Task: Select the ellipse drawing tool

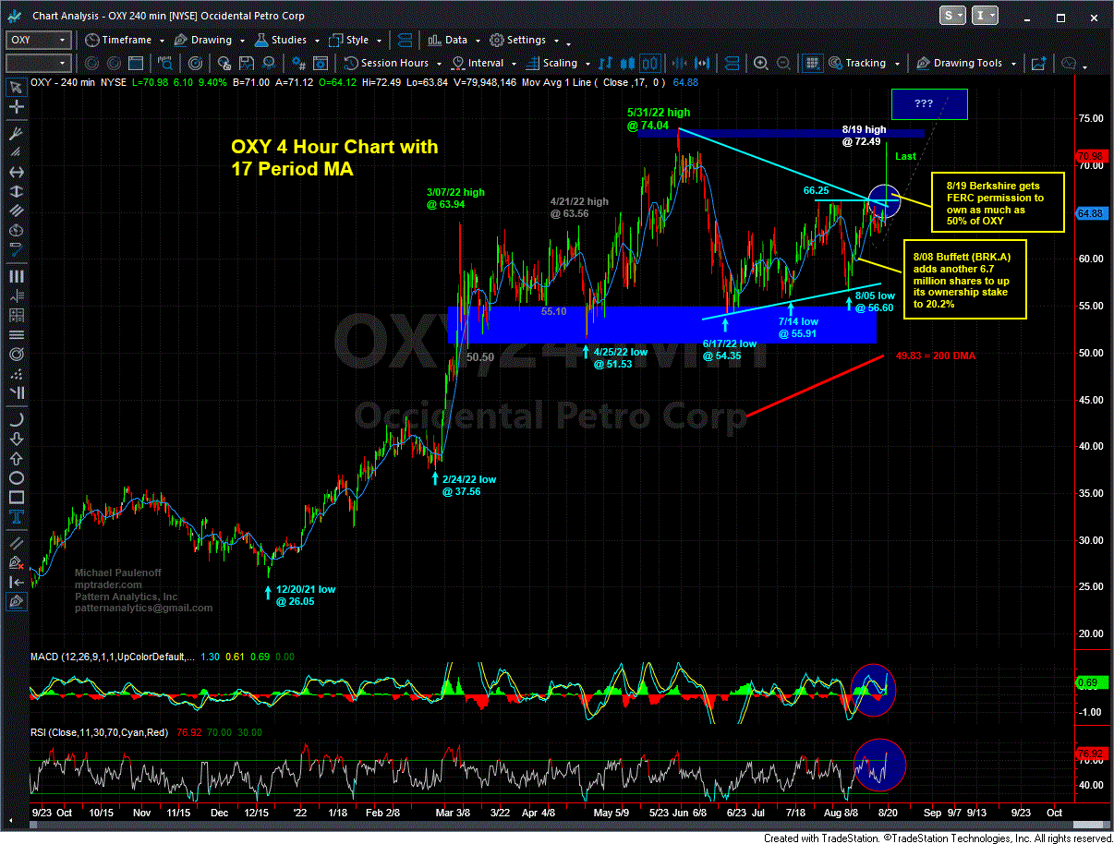Action: coord(16,478)
